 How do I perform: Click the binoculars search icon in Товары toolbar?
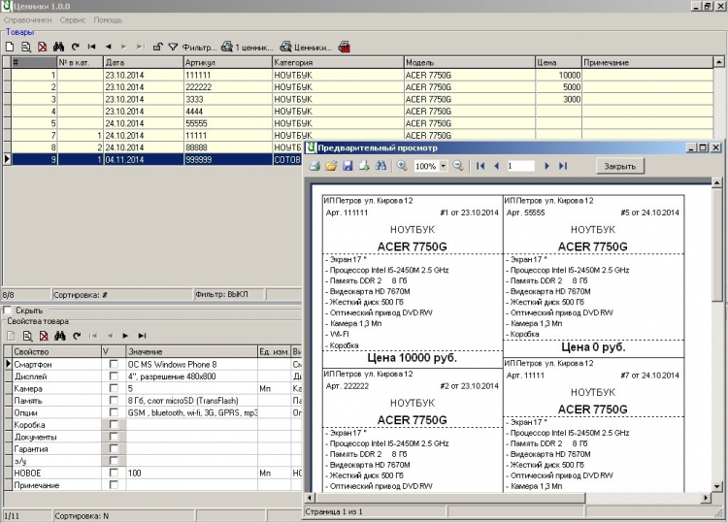coord(58,47)
